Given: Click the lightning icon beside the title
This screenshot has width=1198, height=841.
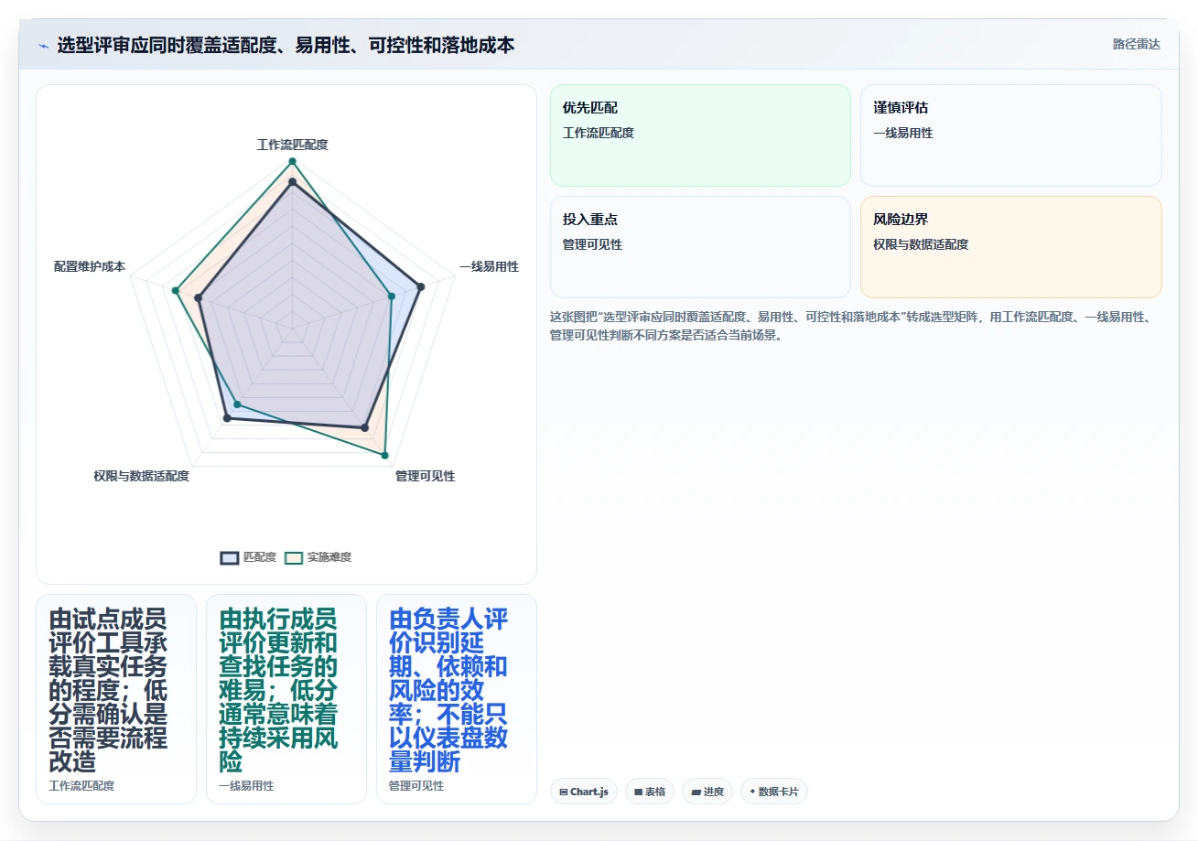Looking at the screenshot, I should (44, 46).
